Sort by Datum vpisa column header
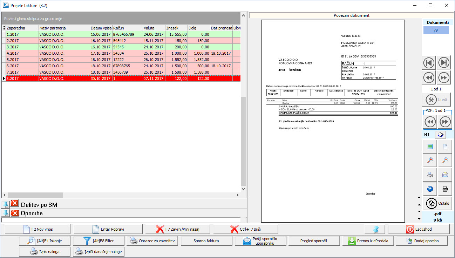Image resolution: width=455 pixels, height=258 pixels. coord(101,28)
